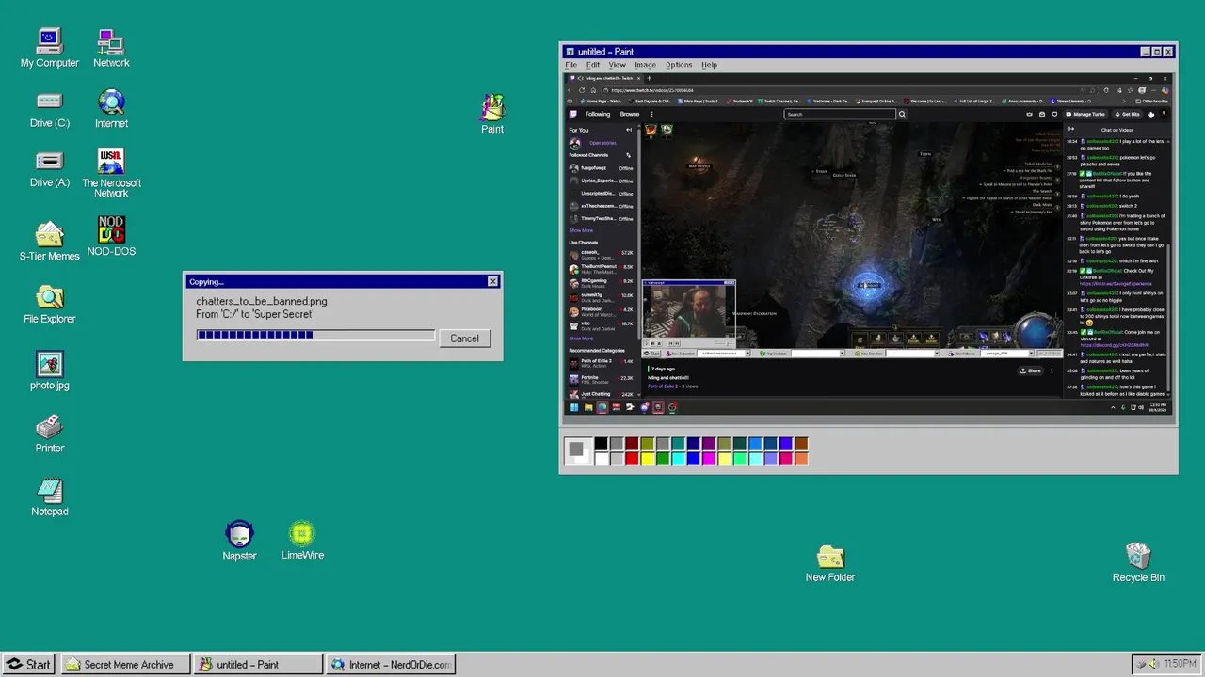1205x677 pixels.
Task: Choose the magenta palette swatch
Action: coord(709,459)
